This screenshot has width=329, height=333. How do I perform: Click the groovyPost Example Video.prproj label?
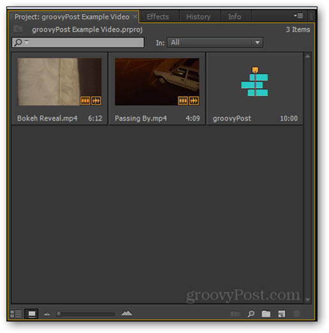click(87, 29)
